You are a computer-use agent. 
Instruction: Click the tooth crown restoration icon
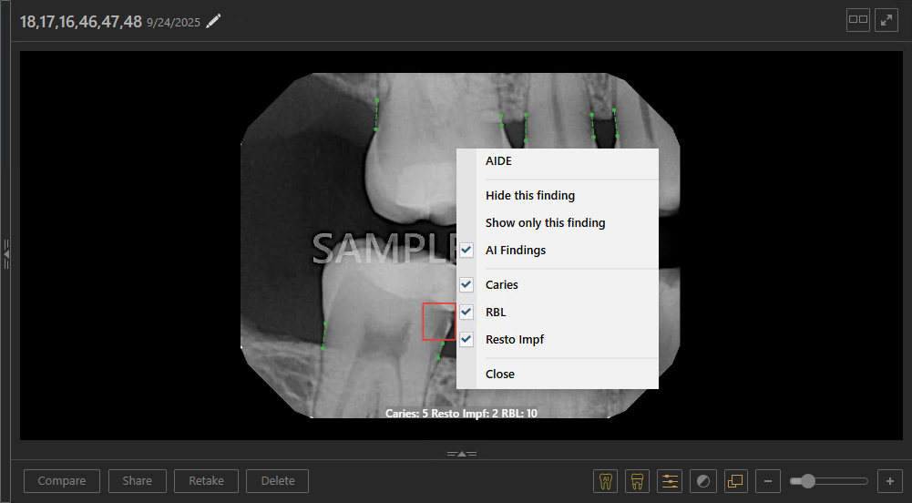pos(638,481)
